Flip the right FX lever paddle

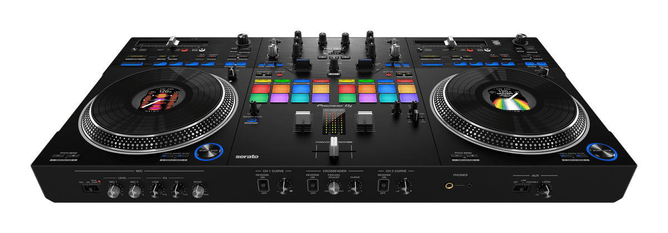coord(365,65)
